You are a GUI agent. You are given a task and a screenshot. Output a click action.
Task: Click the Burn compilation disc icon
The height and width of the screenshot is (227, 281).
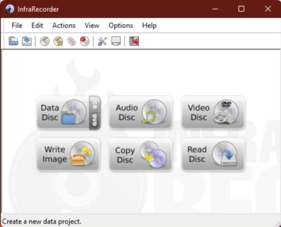[45, 41]
